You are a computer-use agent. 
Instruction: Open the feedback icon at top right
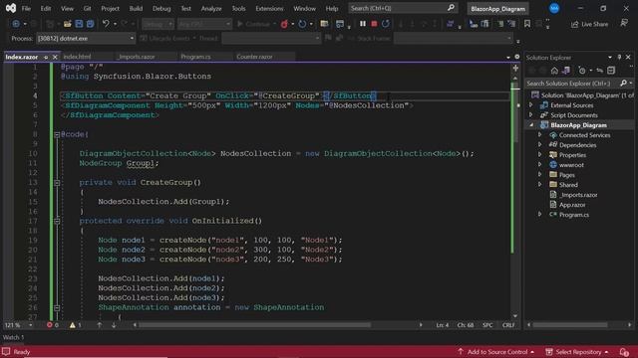624,24
